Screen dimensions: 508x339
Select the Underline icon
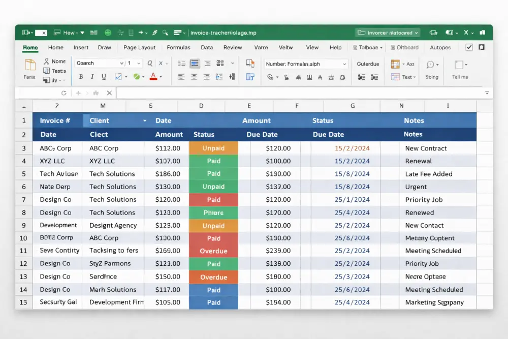[103, 76]
